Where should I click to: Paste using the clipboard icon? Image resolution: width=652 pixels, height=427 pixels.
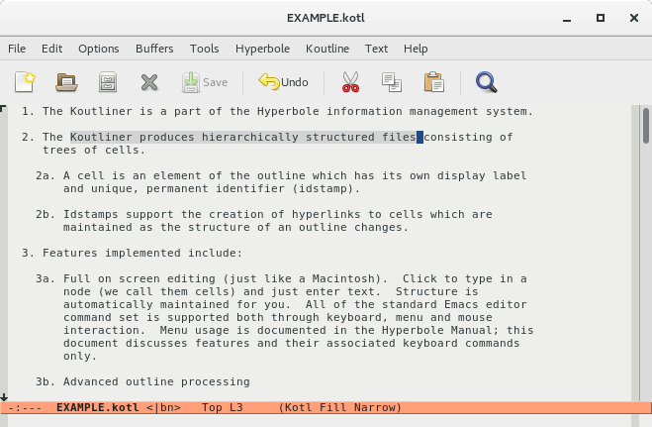[433, 82]
